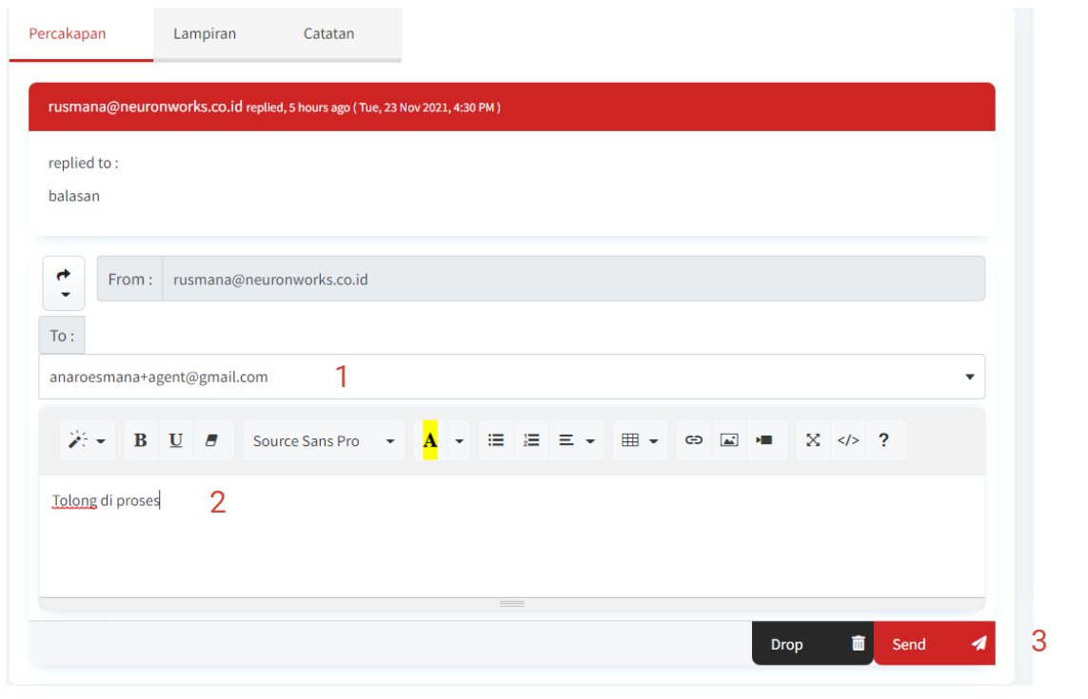The width and height of the screenshot is (1088, 699).
Task: Send the reply message
Action: 934,644
